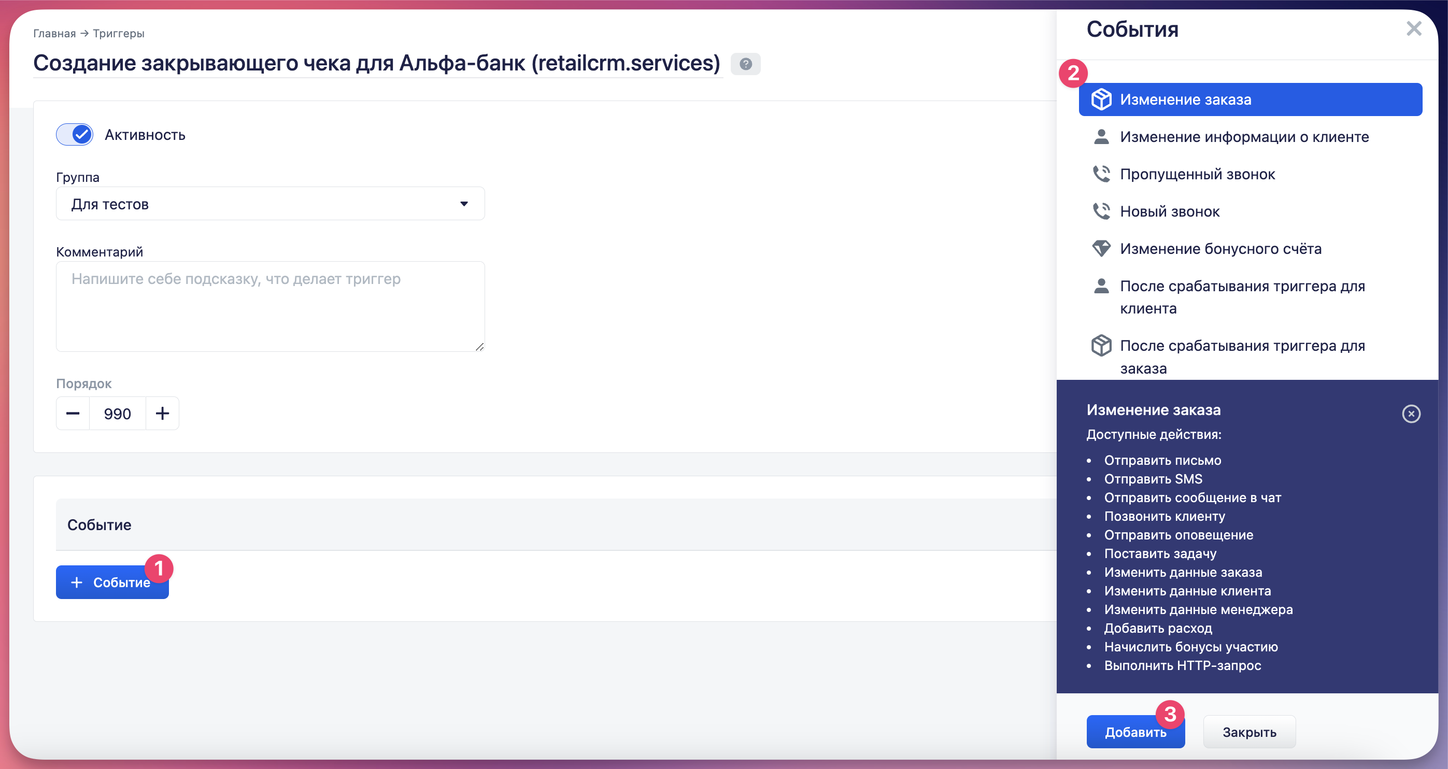1448x769 pixels.
Task: Click the person icon for Изменение информации о клиенте
Action: tap(1101, 137)
